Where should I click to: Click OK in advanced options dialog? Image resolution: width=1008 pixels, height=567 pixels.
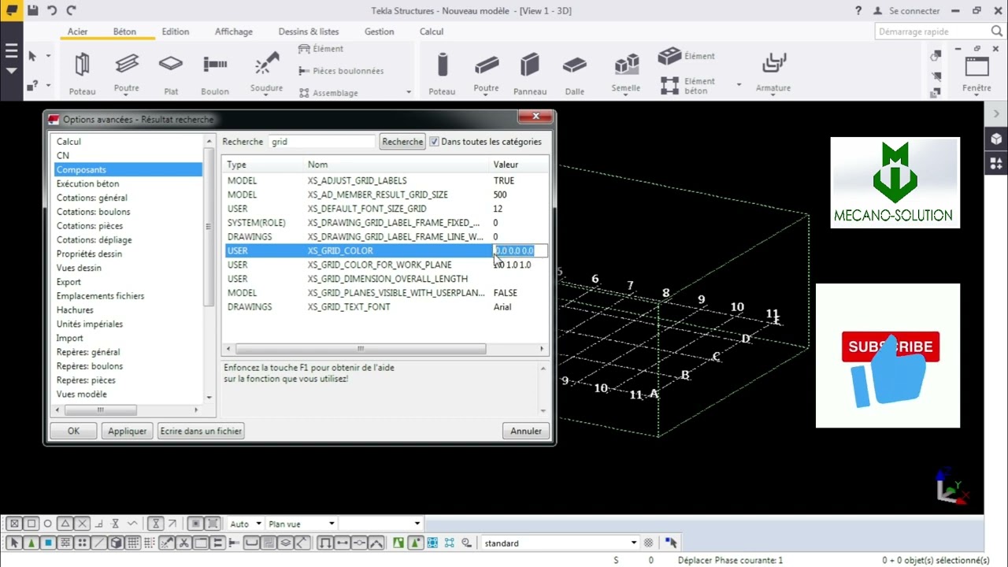pyautogui.click(x=73, y=431)
